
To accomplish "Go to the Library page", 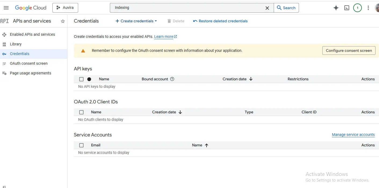I will tap(16, 44).
